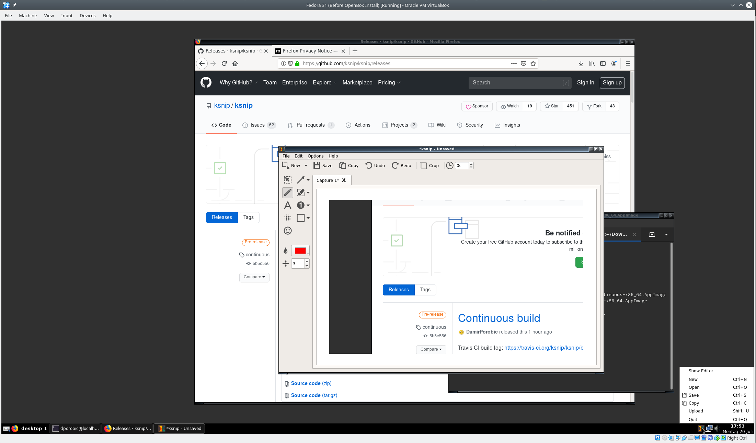The image size is (756, 443).
Task: Click the Redo toolbar button
Action: point(401,165)
